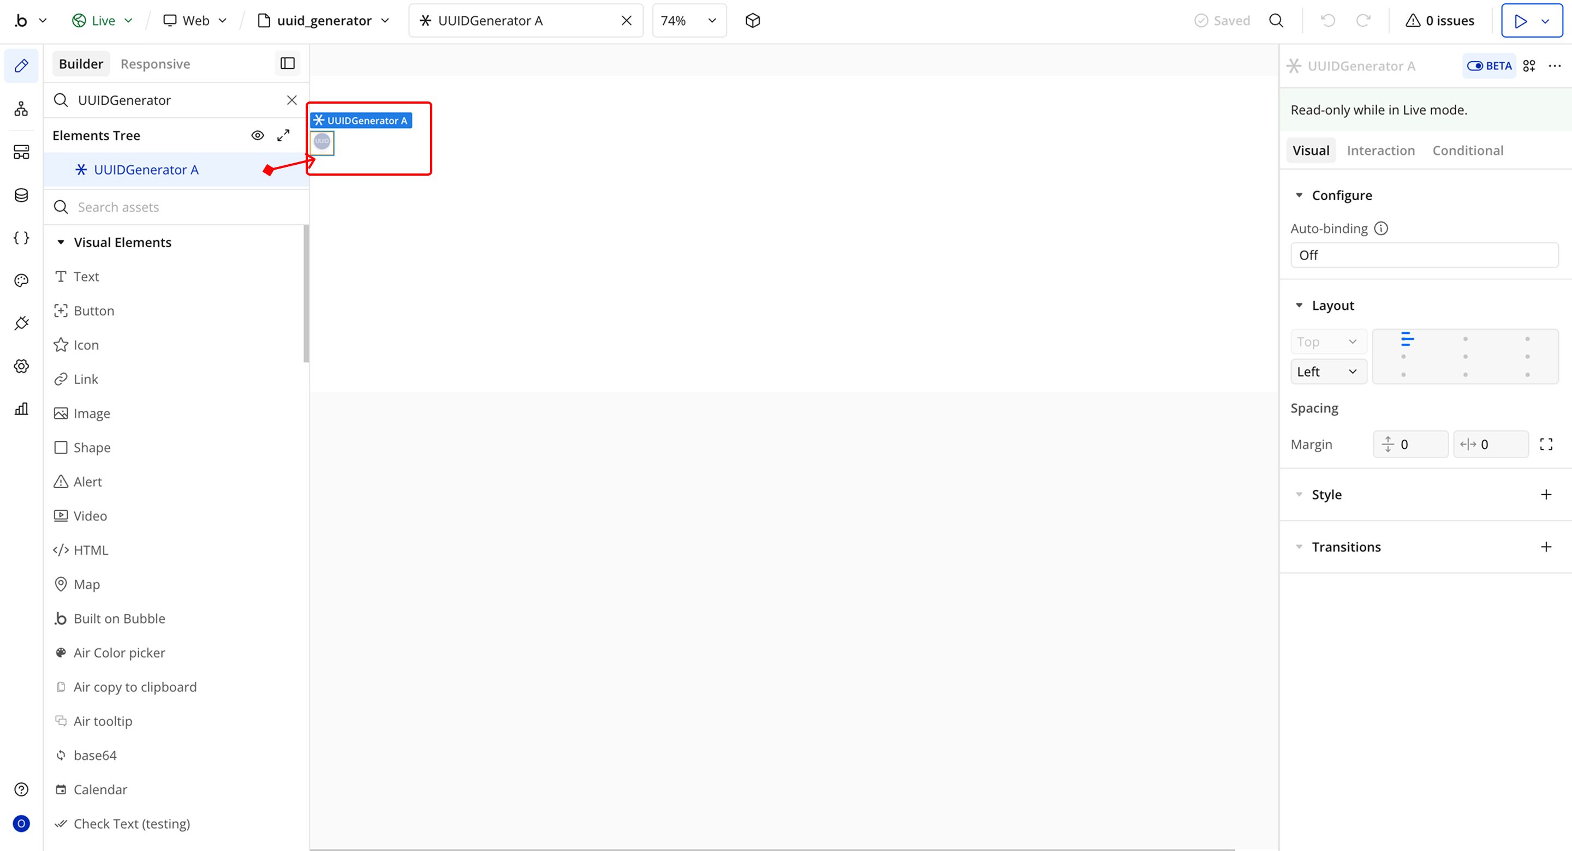Open the backend workflows braces icon

point(21,238)
